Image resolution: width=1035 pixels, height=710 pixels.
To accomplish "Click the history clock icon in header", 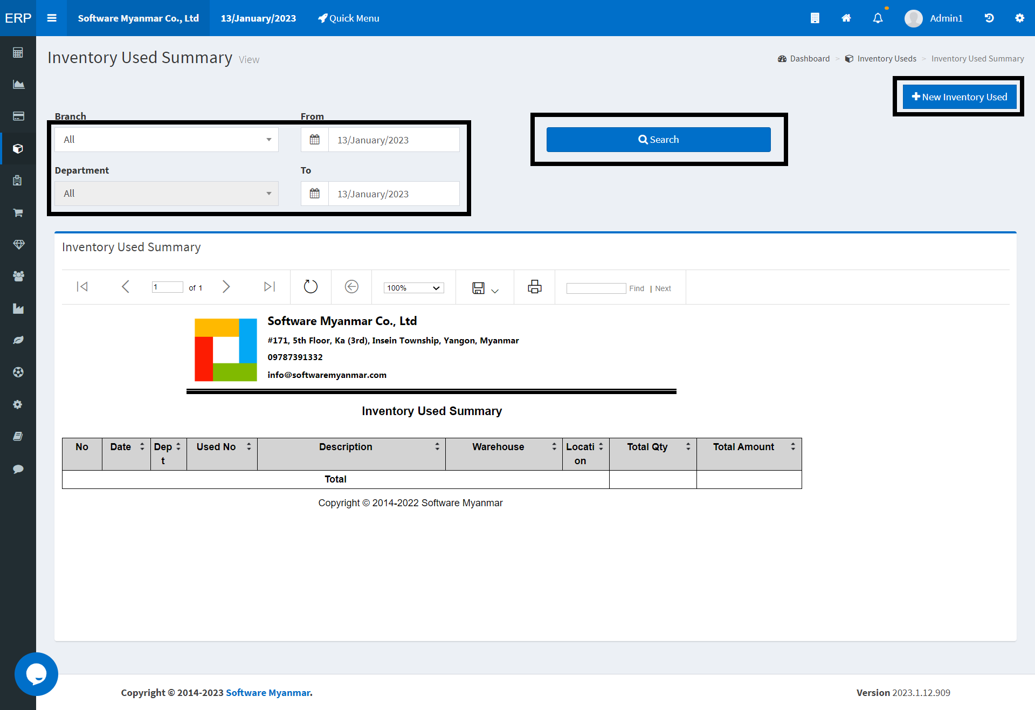I will pos(989,18).
